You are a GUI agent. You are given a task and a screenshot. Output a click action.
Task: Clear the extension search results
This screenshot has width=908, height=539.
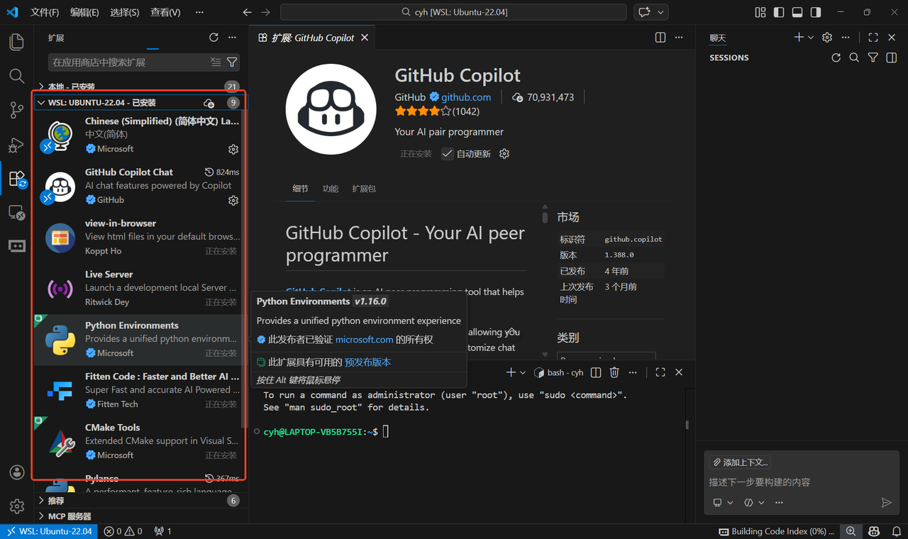216,62
